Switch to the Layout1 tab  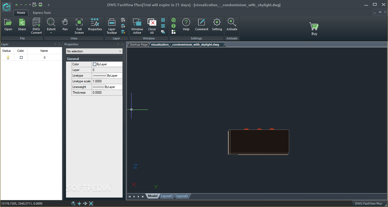click(x=167, y=196)
